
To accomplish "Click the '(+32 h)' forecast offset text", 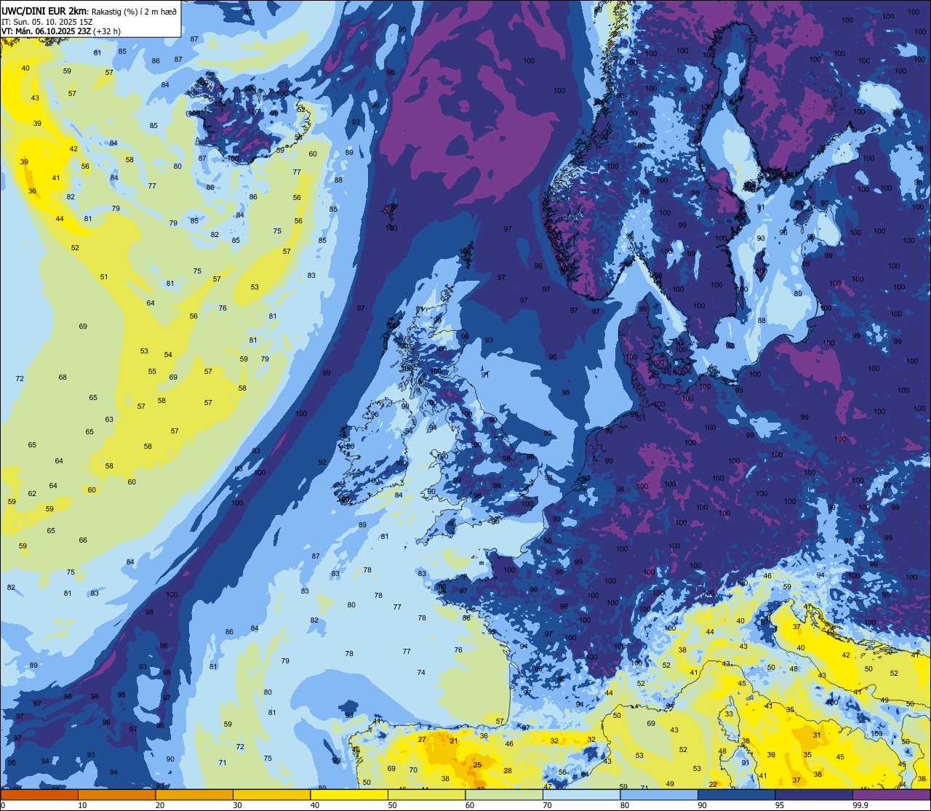I will (106, 31).
